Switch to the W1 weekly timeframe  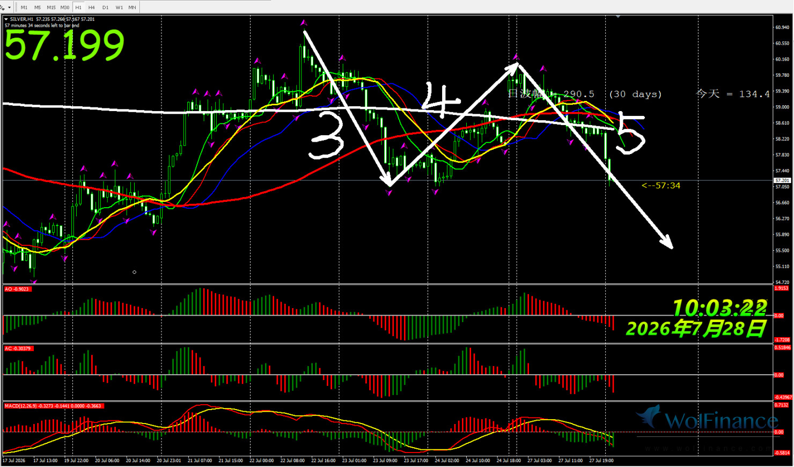click(119, 8)
